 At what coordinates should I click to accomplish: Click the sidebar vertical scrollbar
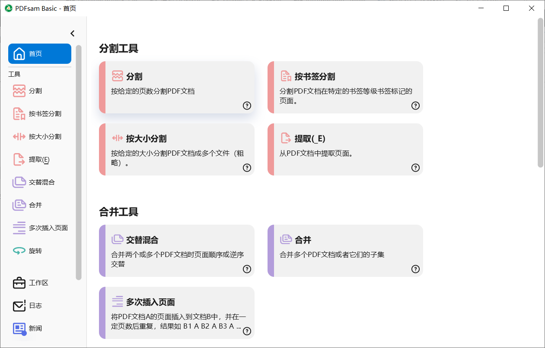(x=78, y=162)
